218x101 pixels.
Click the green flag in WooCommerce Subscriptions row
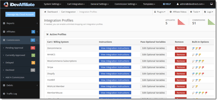click(200, 61)
